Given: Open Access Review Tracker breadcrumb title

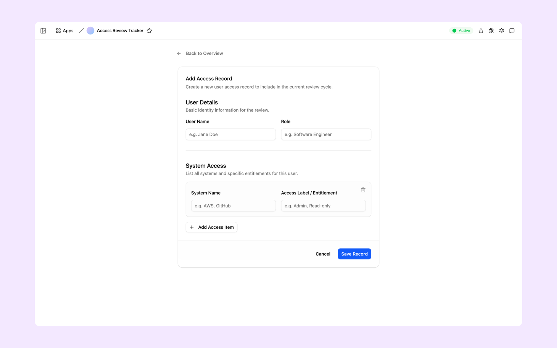Looking at the screenshot, I should point(120,31).
